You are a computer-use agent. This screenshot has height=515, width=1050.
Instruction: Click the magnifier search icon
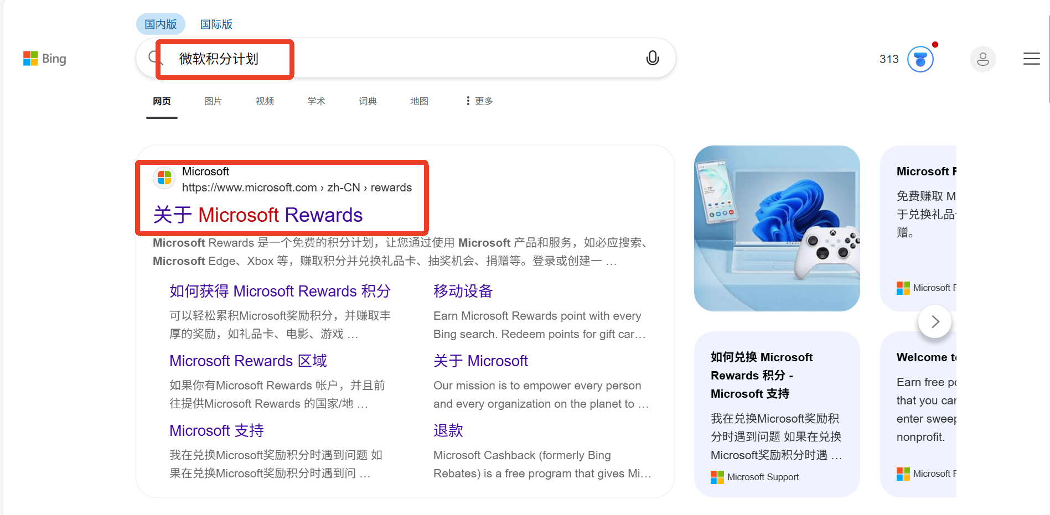tap(153, 58)
